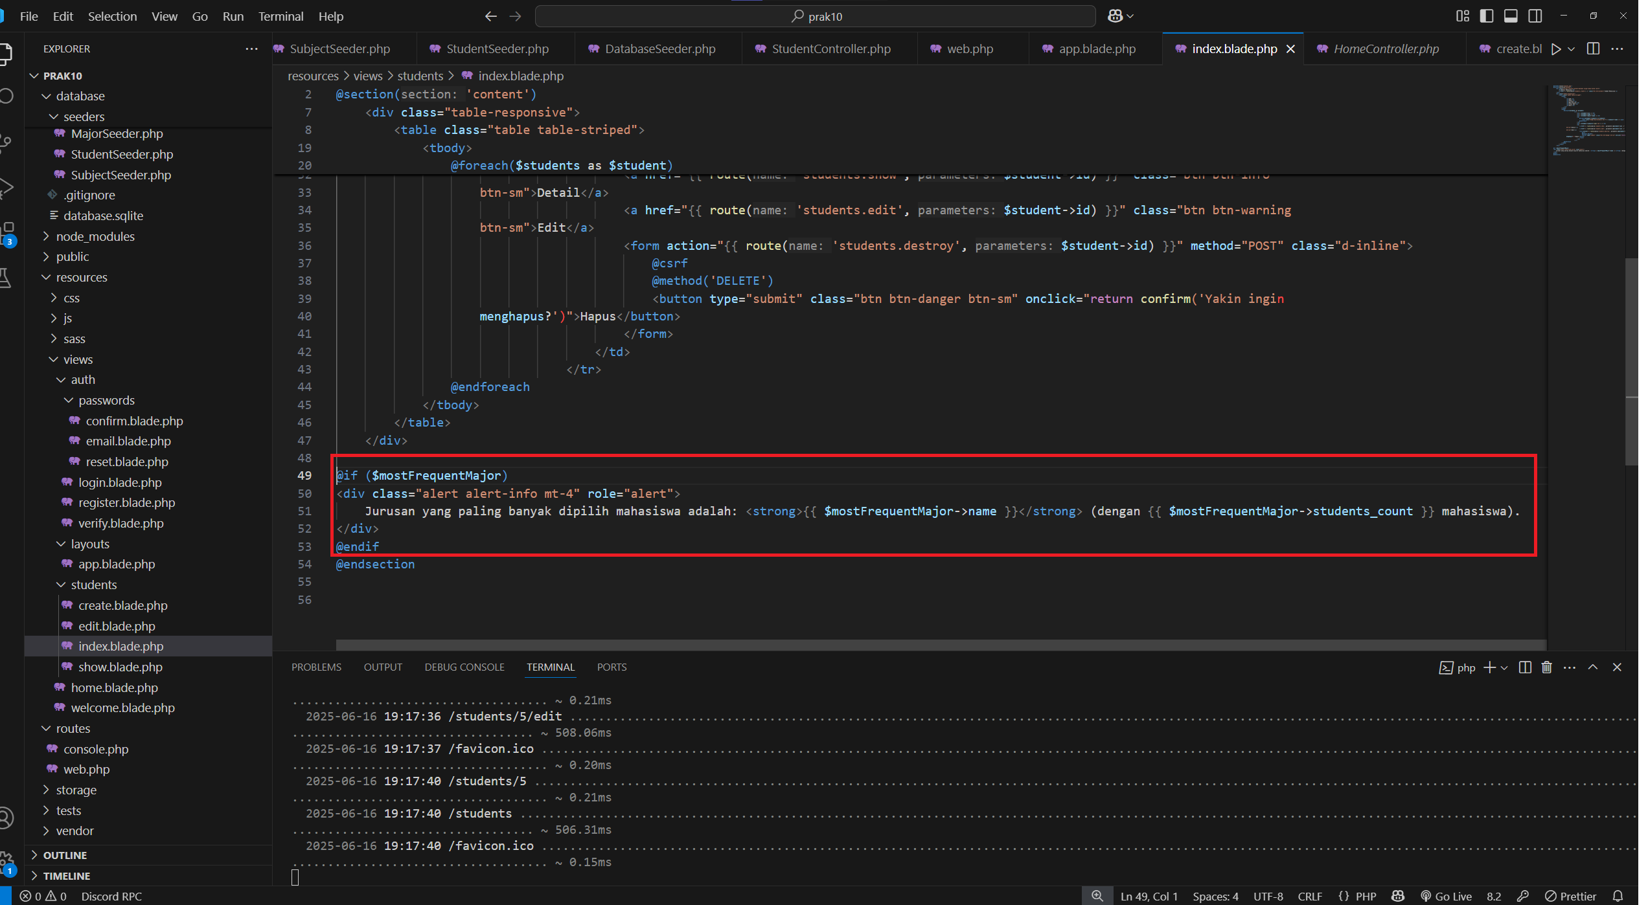Image resolution: width=1648 pixels, height=905 pixels.
Task: Open the Split Editor icon near the tabs
Action: coord(1594,49)
